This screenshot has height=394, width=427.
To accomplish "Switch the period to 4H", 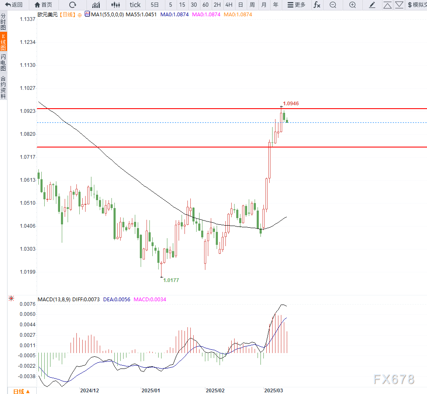I will tap(229, 5).
